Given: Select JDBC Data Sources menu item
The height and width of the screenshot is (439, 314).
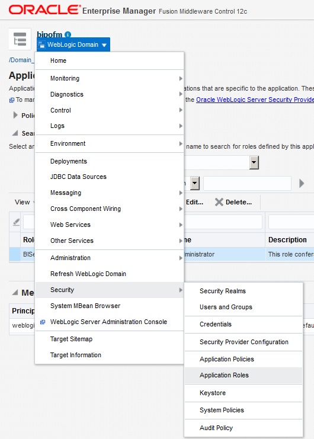Looking at the screenshot, I should [110, 177].
